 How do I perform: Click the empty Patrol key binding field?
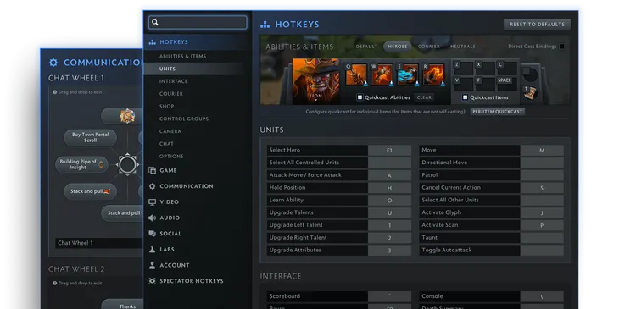pyautogui.click(x=542, y=175)
